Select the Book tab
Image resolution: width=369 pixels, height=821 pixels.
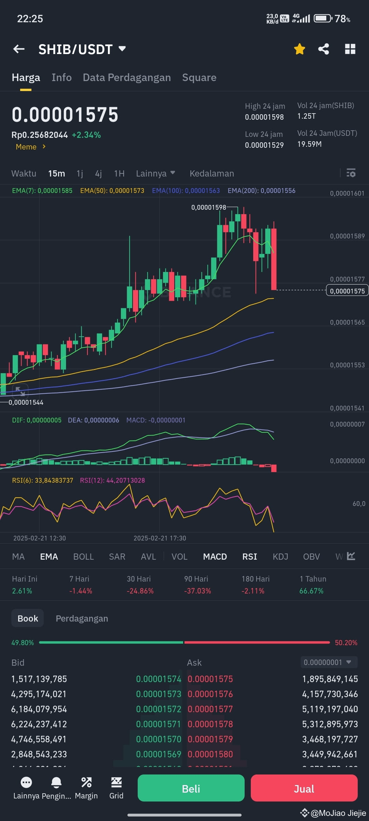[x=28, y=618]
